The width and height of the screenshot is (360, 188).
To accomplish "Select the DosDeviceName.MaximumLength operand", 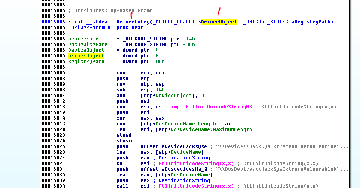I will click(x=213, y=129).
